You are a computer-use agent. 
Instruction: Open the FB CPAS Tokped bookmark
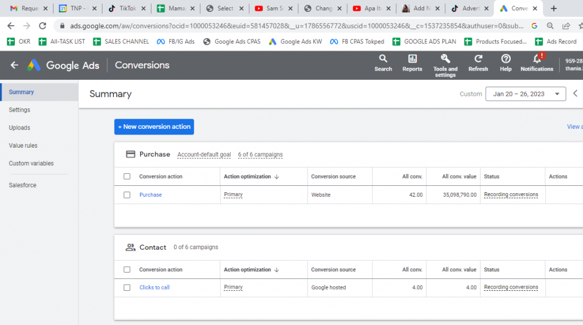click(357, 42)
